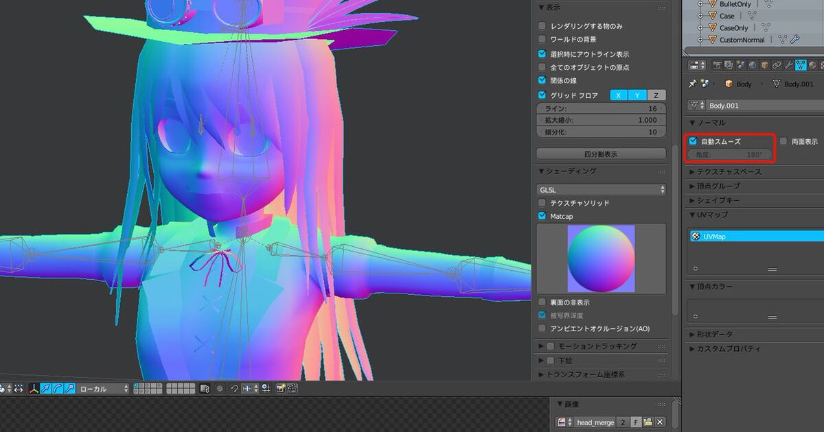This screenshot has height=432, width=824.
Task: Open the GLSL shading mode dropdown
Action: [x=601, y=189]
